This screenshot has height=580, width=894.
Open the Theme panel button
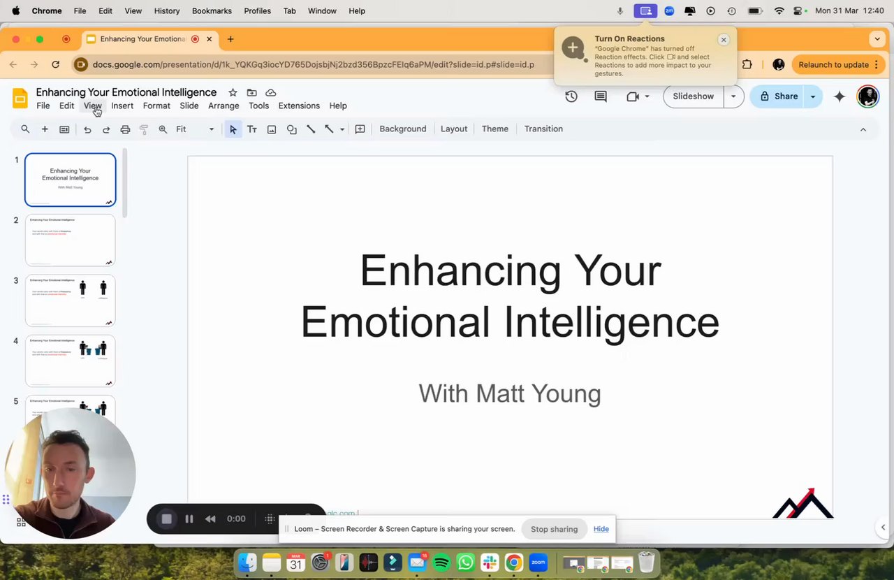494,129
